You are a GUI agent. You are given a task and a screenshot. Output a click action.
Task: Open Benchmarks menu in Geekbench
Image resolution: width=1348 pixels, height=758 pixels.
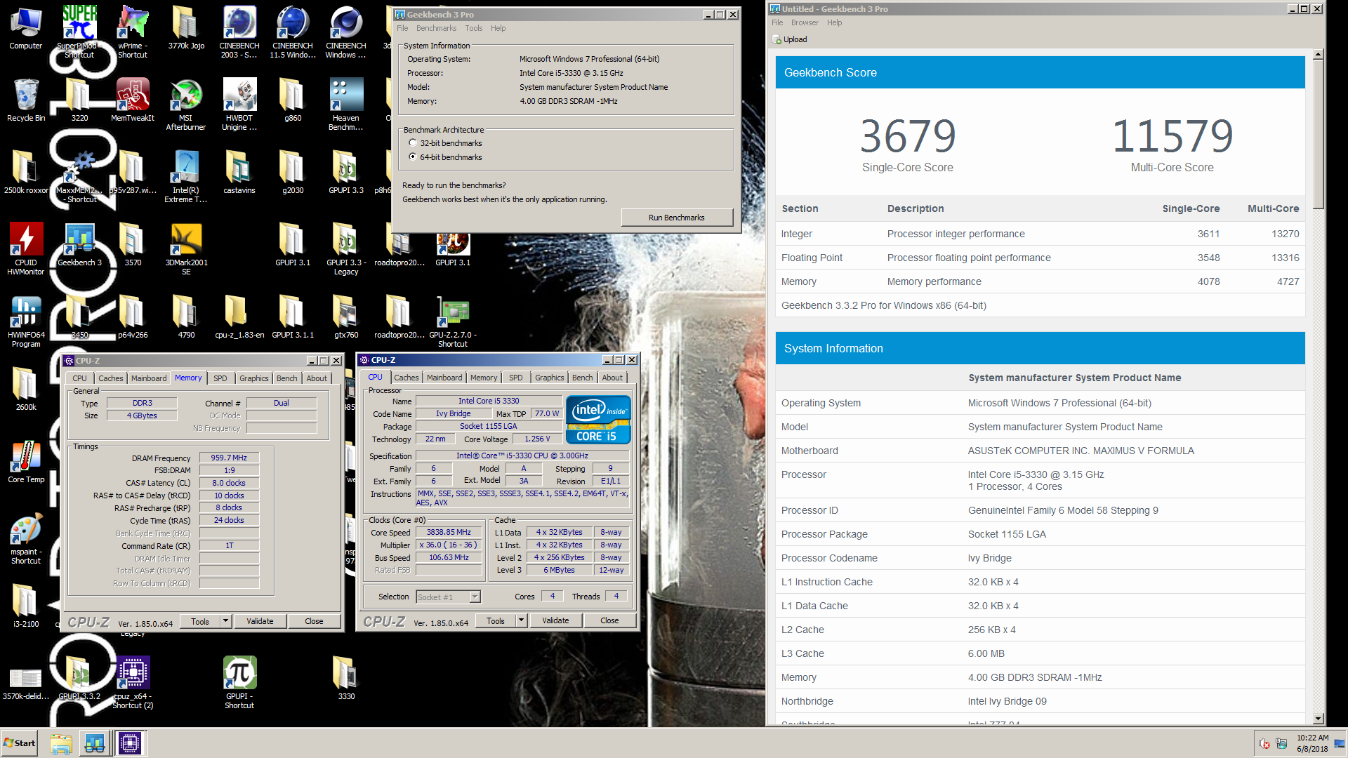(436, 28)
